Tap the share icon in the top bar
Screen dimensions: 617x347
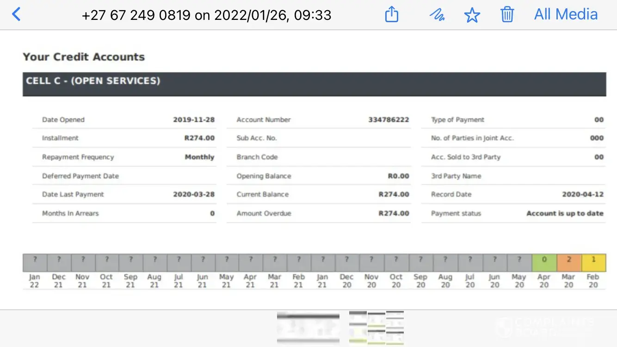(391, 15)
